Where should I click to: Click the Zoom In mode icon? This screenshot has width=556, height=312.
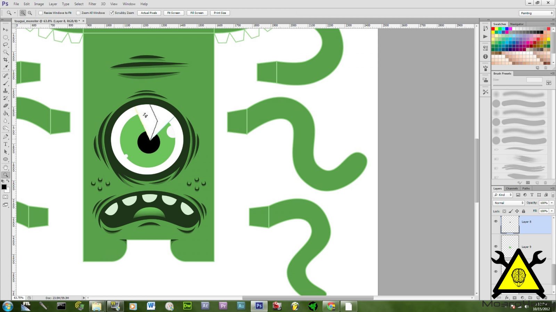[x=23, y=13]
